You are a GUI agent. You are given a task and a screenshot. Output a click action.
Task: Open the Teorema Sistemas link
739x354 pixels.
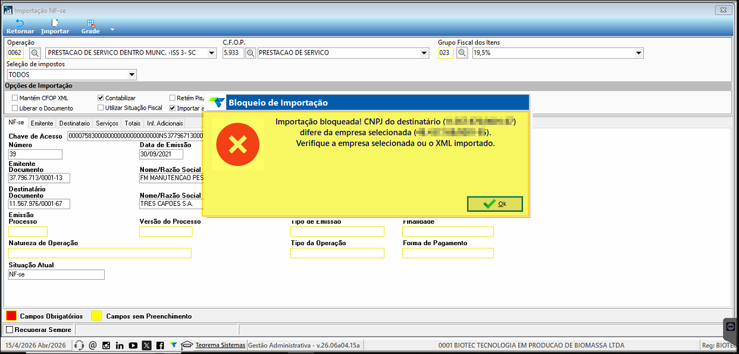[220, 345]
